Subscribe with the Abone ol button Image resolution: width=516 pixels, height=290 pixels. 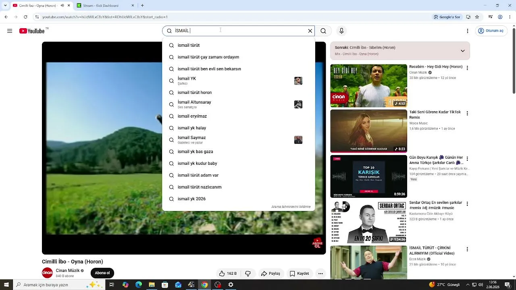[x=102, y=273]
